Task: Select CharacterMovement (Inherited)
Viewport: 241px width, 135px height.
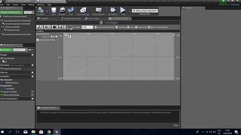Action: pos(17,34)
